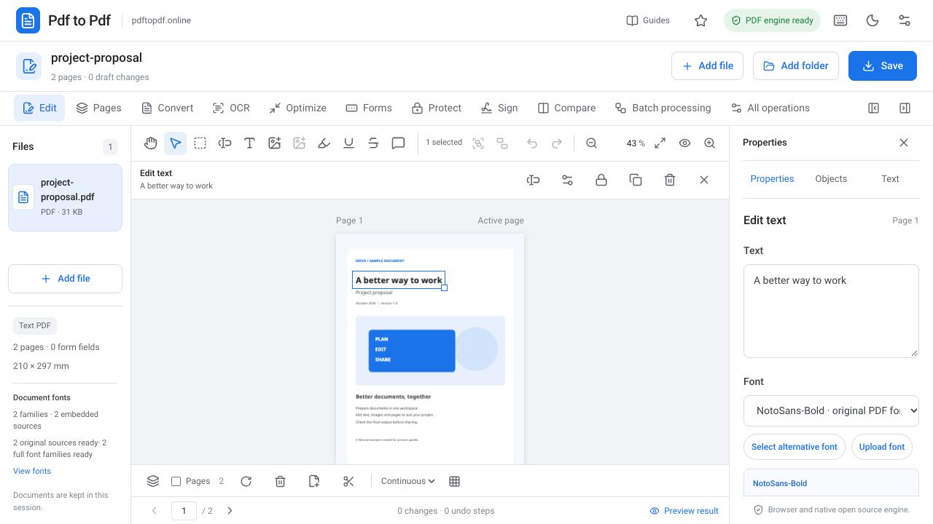Toggle the right sidebar panel icon

(x=905, y=108)
